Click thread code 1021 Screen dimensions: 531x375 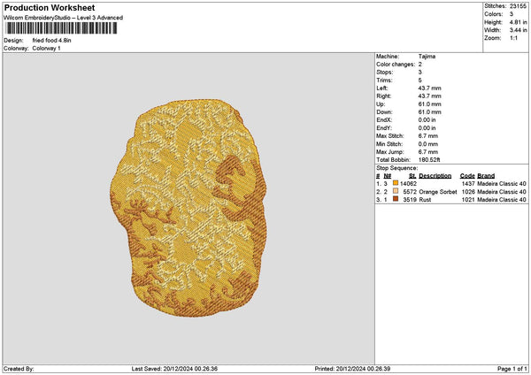click(468, 200)
